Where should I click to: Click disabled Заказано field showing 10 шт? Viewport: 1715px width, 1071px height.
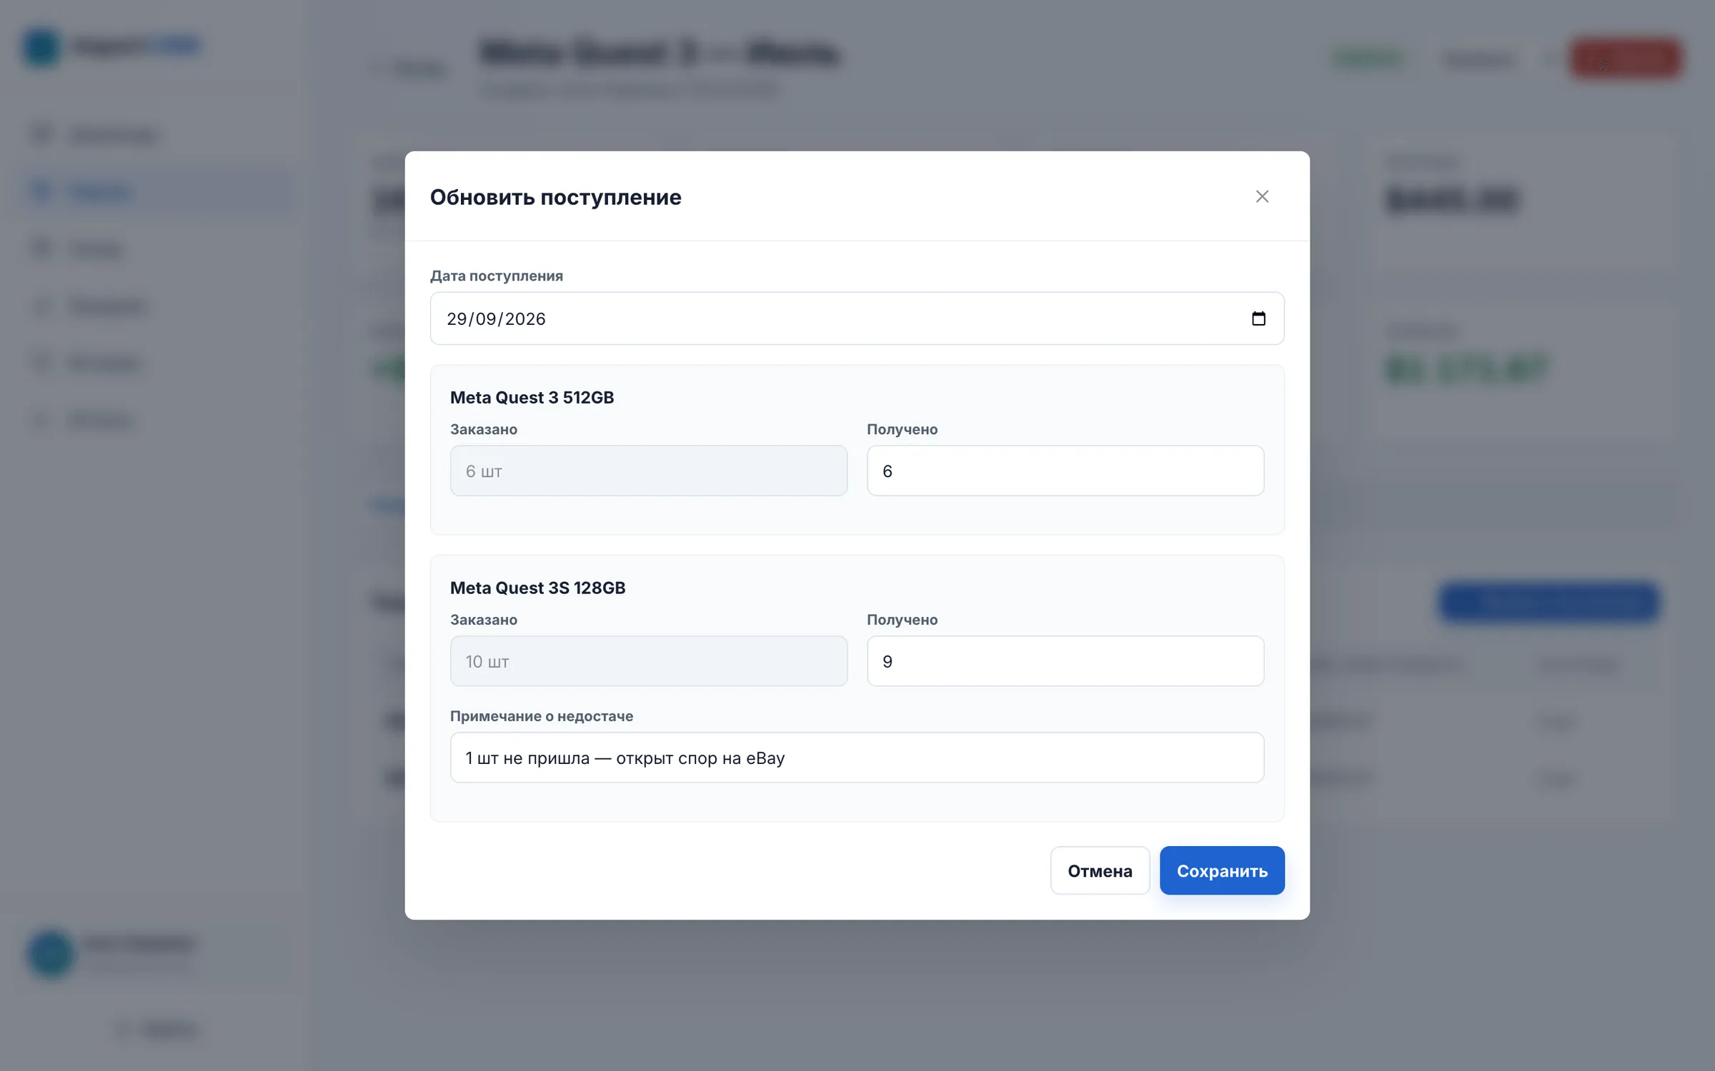[649, 661]
